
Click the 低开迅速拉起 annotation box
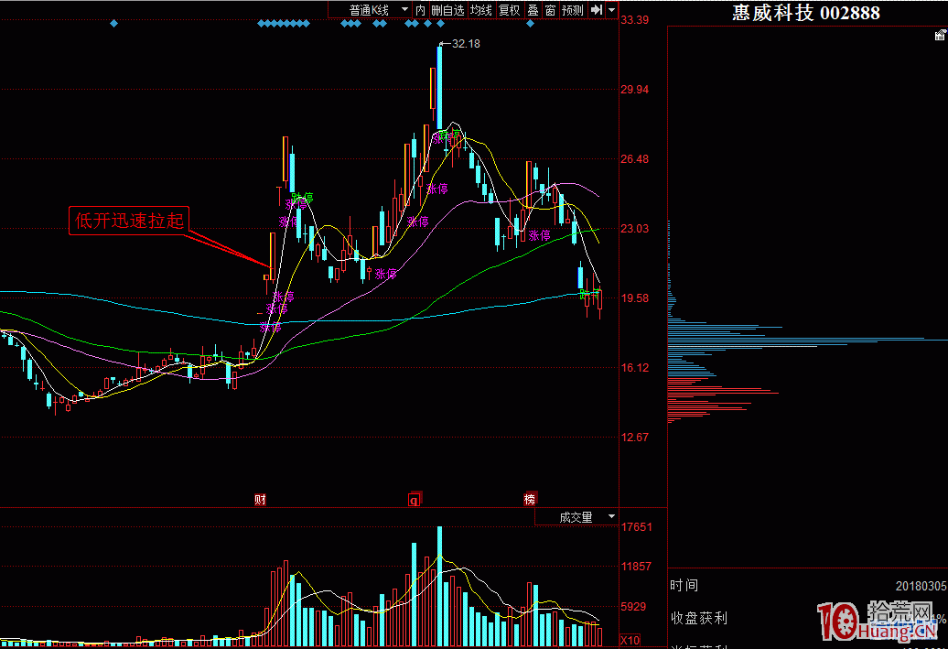pos(130,221)
